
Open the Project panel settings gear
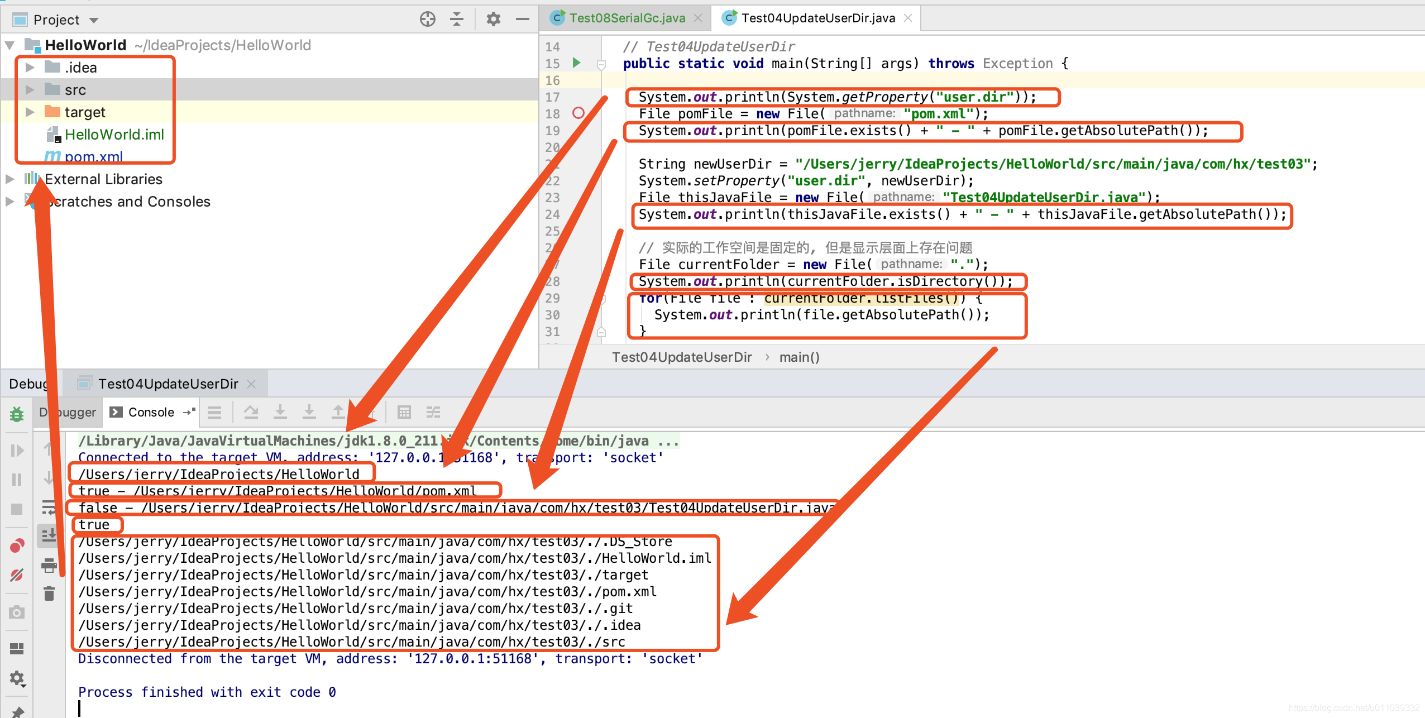tap(494, 18)
